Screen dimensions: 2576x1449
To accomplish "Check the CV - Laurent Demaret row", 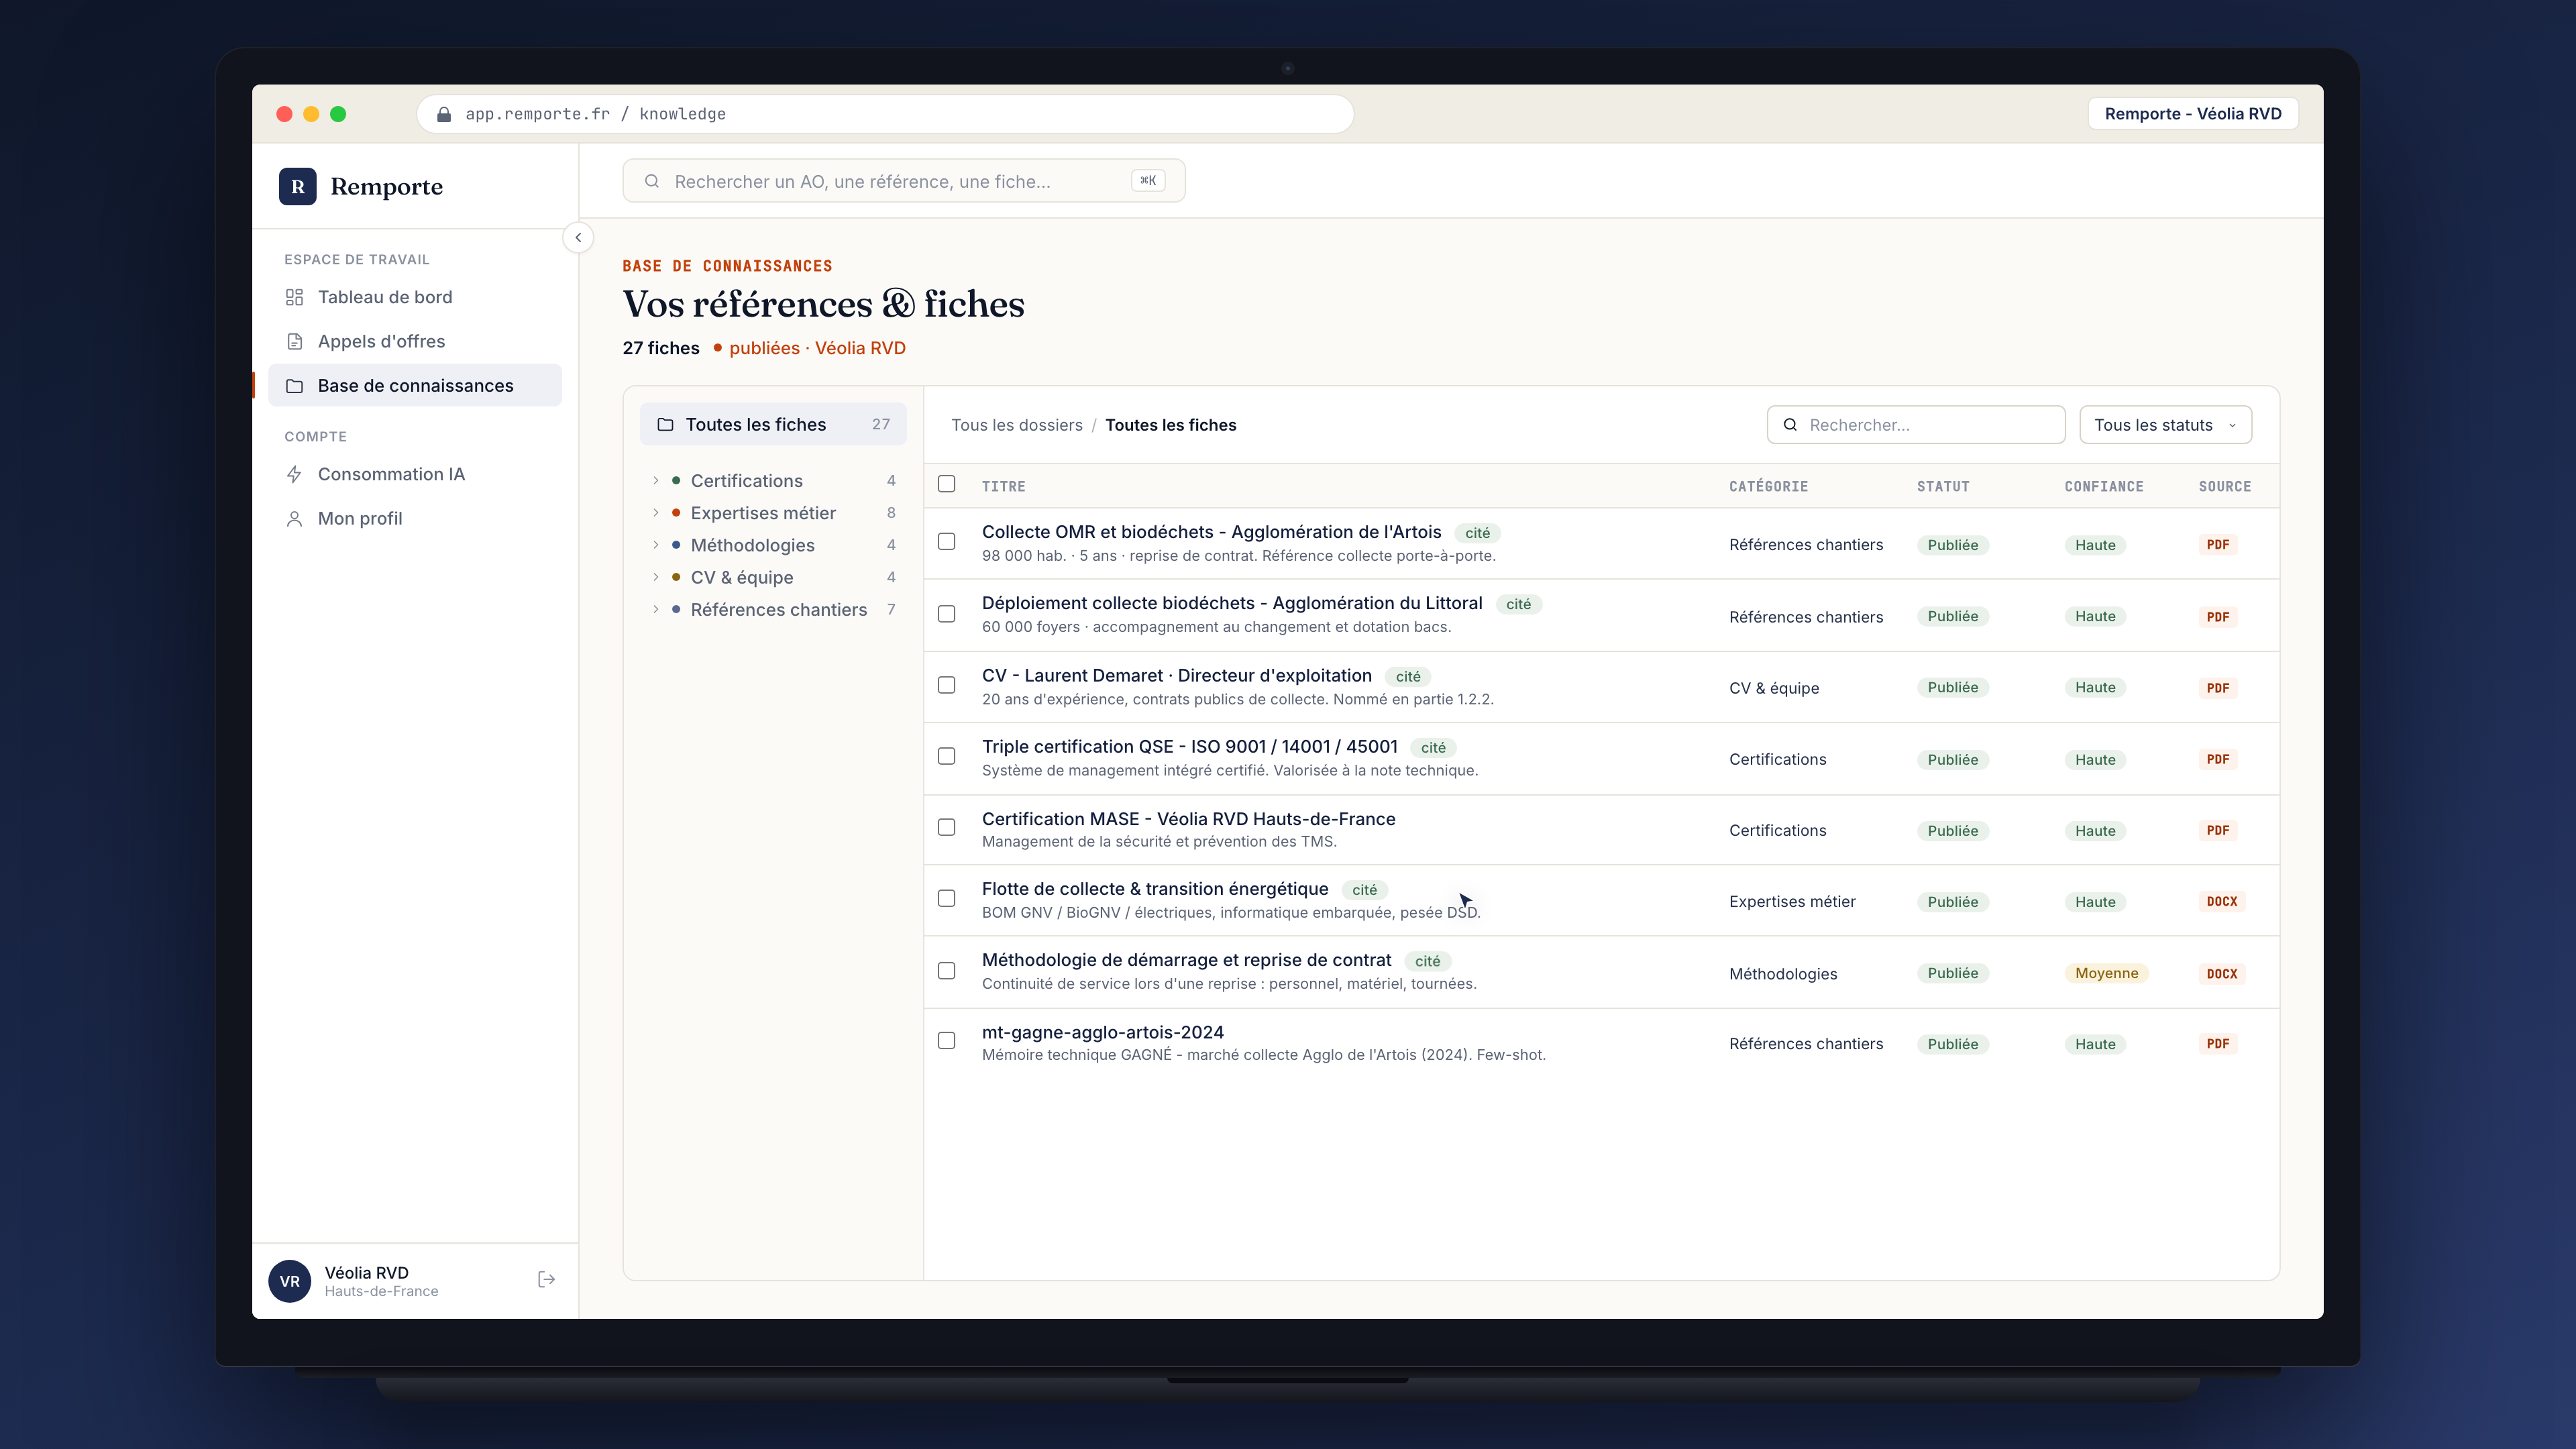I will pos(946,685).
